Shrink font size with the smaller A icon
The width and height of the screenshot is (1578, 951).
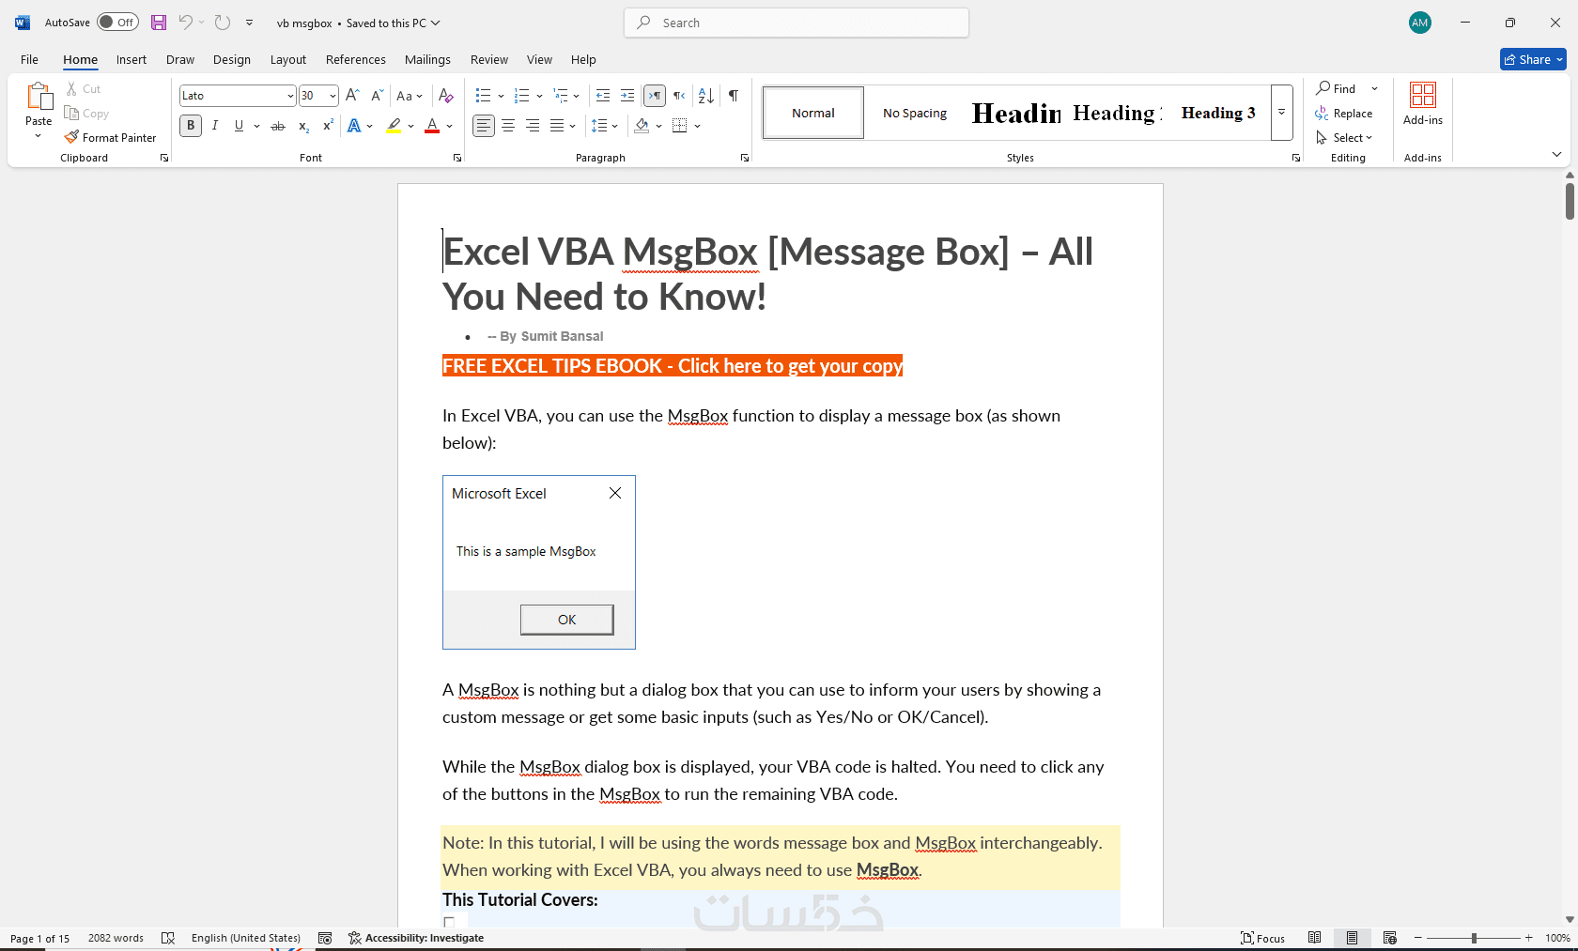pos(377,96)
